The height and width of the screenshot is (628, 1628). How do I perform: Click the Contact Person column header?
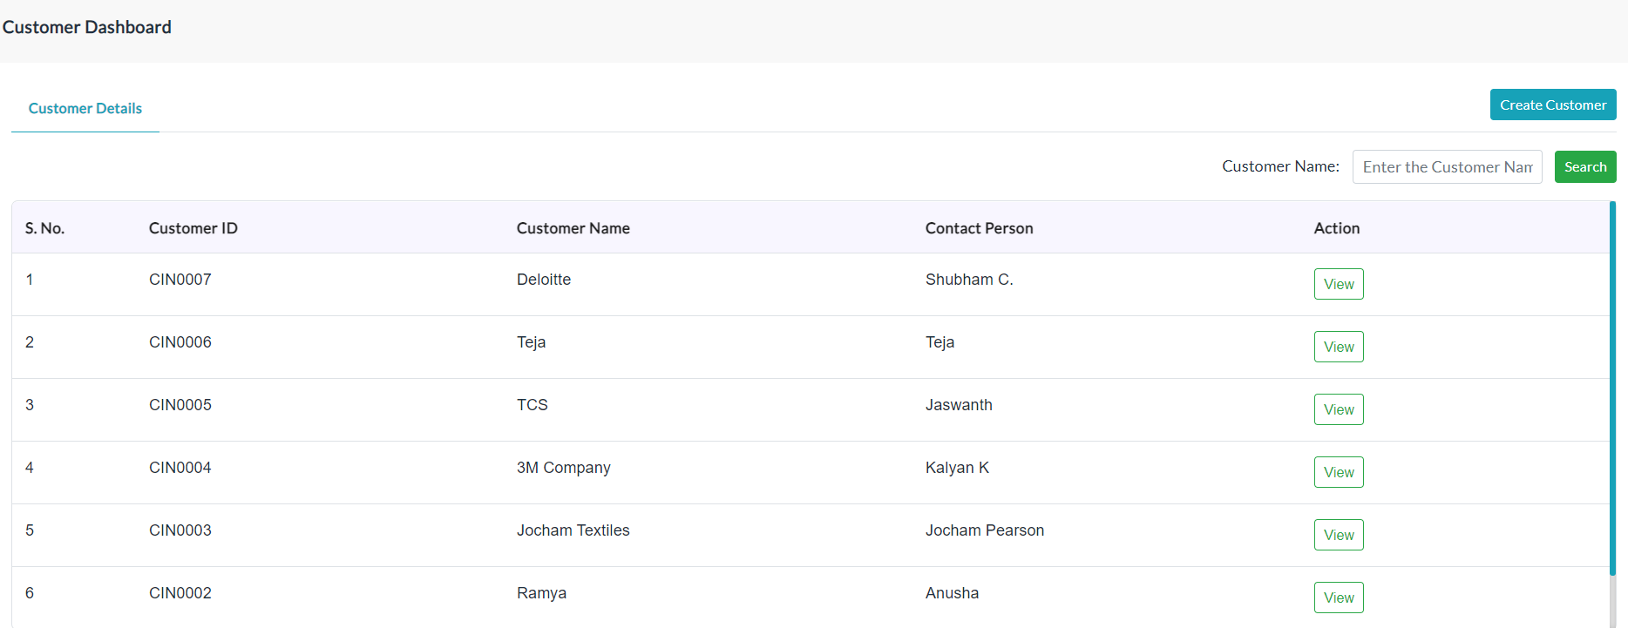(980, 228)
